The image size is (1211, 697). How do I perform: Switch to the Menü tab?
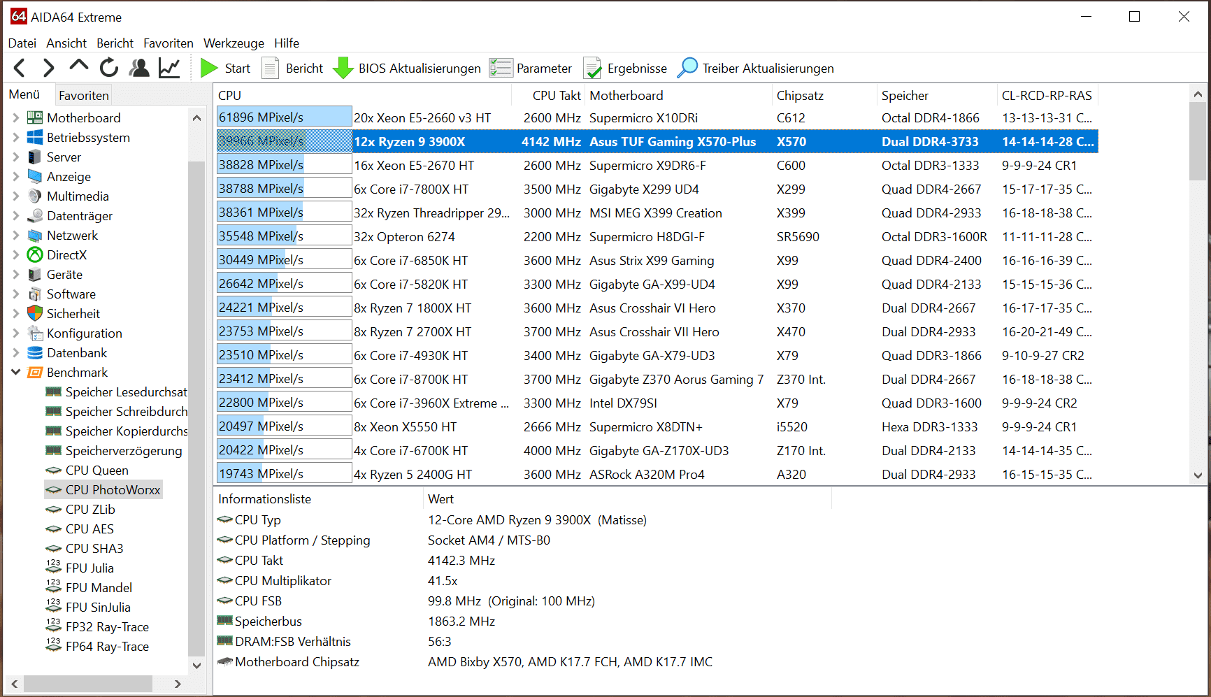point(24,94)
